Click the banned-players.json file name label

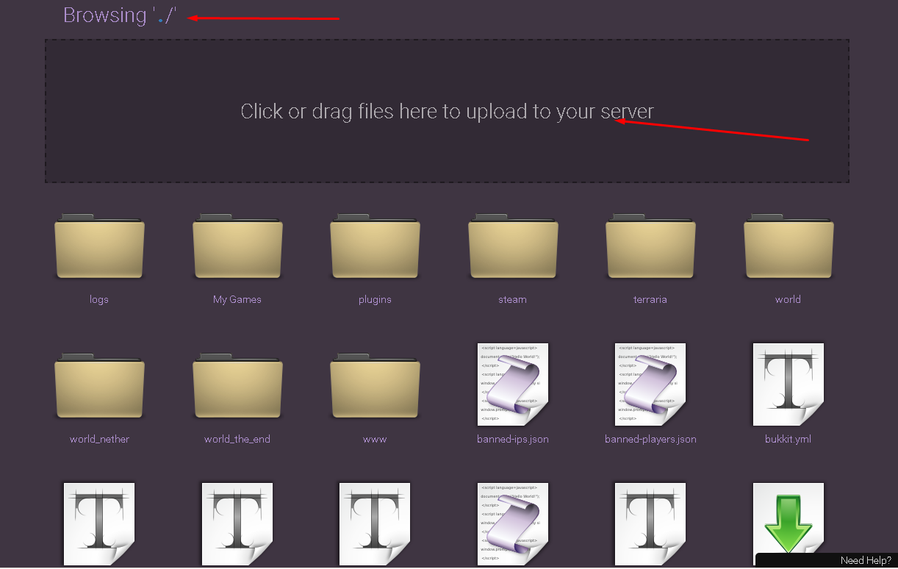point(650,439)
